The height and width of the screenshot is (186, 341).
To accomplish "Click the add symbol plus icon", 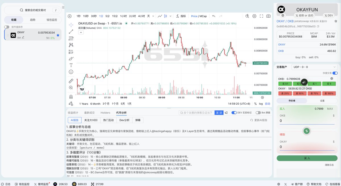I will [x=70, y=16].
